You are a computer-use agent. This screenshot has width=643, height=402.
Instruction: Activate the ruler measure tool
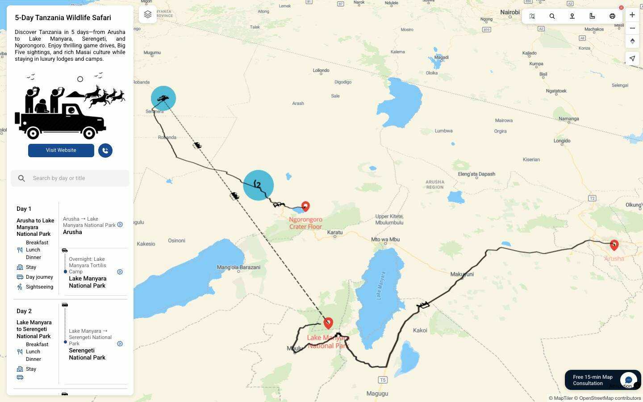592,16
